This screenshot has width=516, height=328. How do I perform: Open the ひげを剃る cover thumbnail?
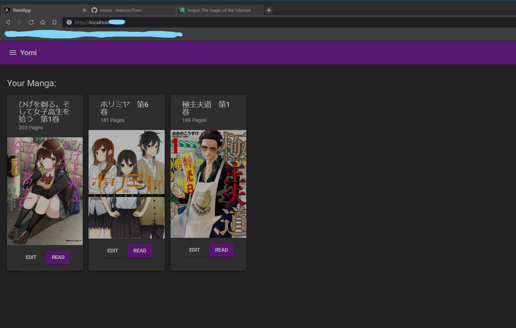[45, 191]
